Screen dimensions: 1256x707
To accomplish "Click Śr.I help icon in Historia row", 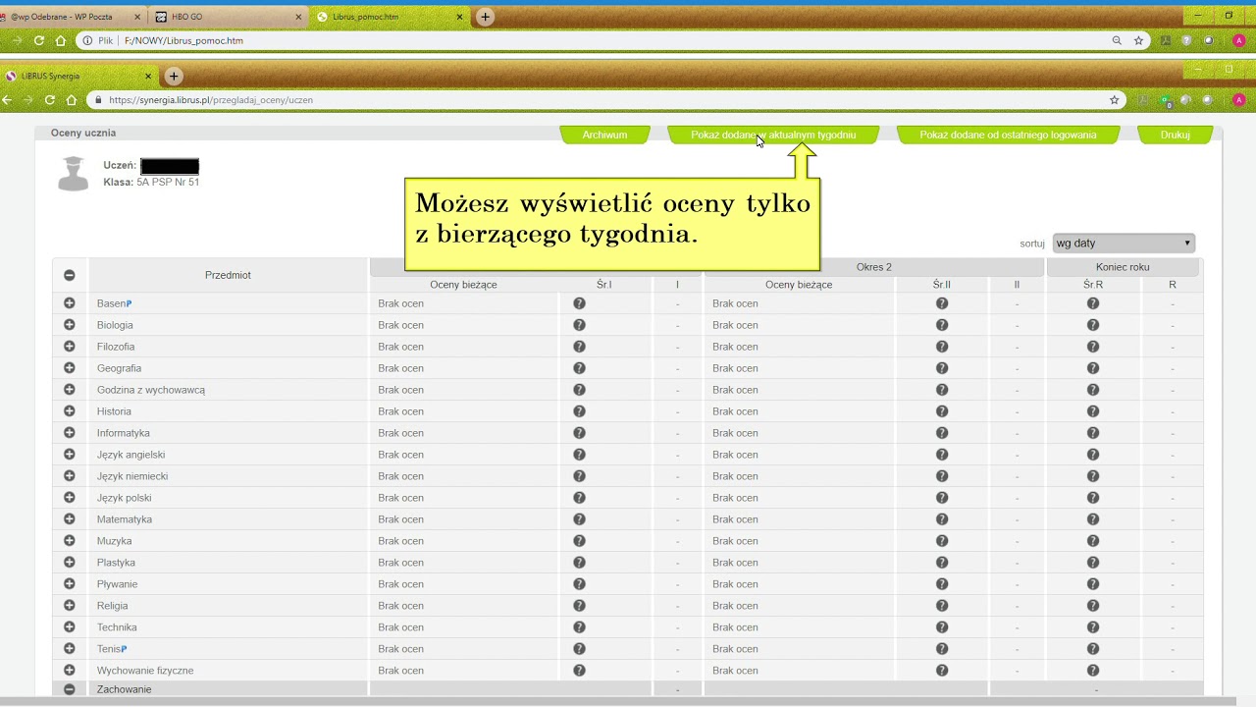I will click(579, 411).
